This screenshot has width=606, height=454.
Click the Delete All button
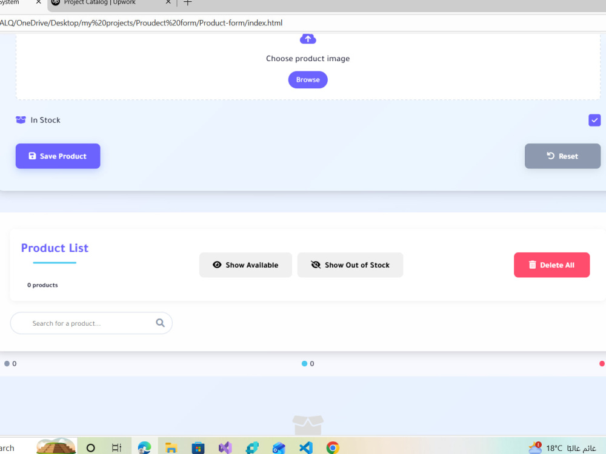[551, 265]
